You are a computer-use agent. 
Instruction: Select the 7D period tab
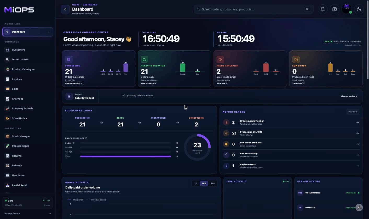[x=196, y=184]
